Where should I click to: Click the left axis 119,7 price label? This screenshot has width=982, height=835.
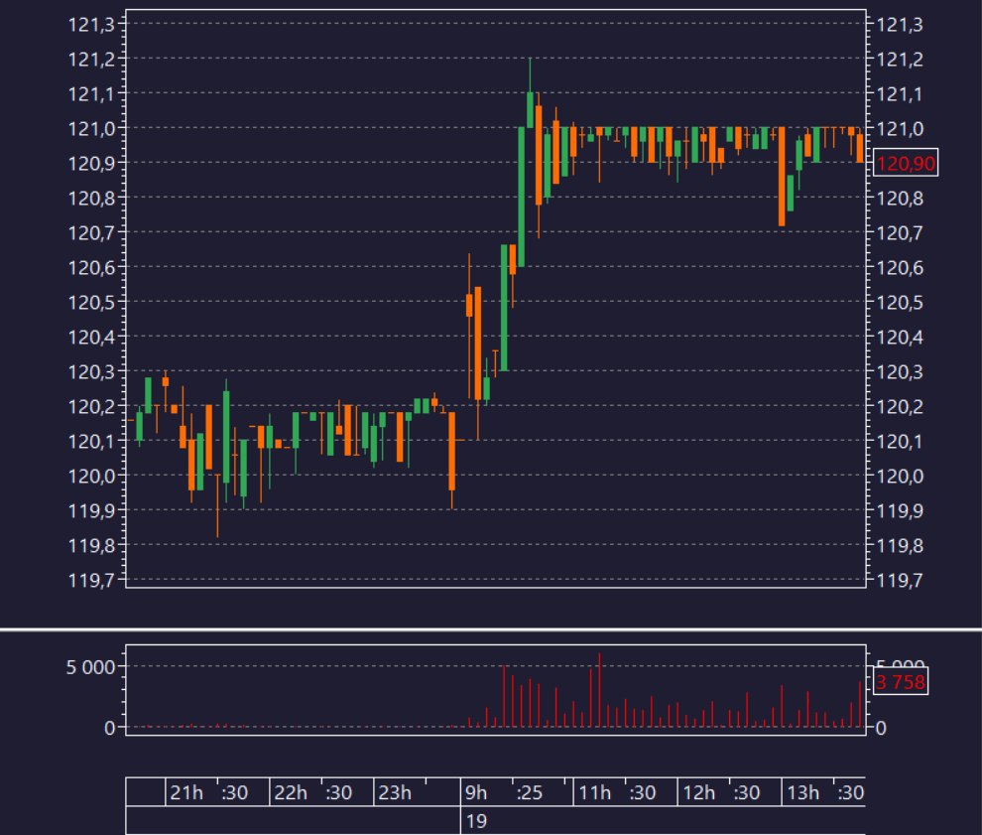pos(91,580)
